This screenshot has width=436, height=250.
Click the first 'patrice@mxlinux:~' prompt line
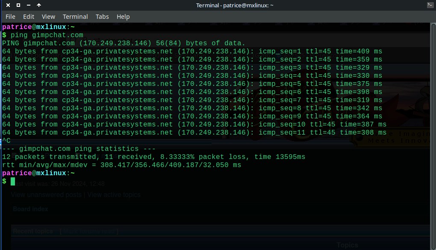point(38,26)
